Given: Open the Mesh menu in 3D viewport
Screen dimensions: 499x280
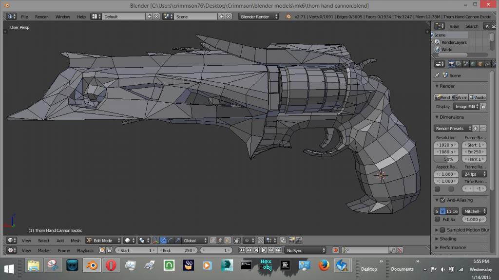Looking at the screenshot, I should (76, 241).
